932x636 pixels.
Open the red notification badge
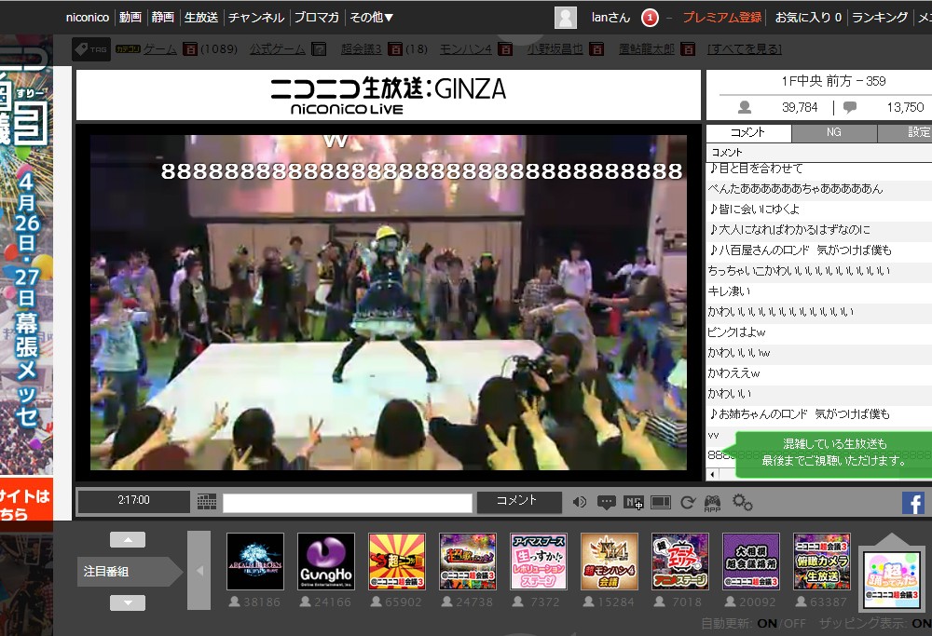pos(650,18)
